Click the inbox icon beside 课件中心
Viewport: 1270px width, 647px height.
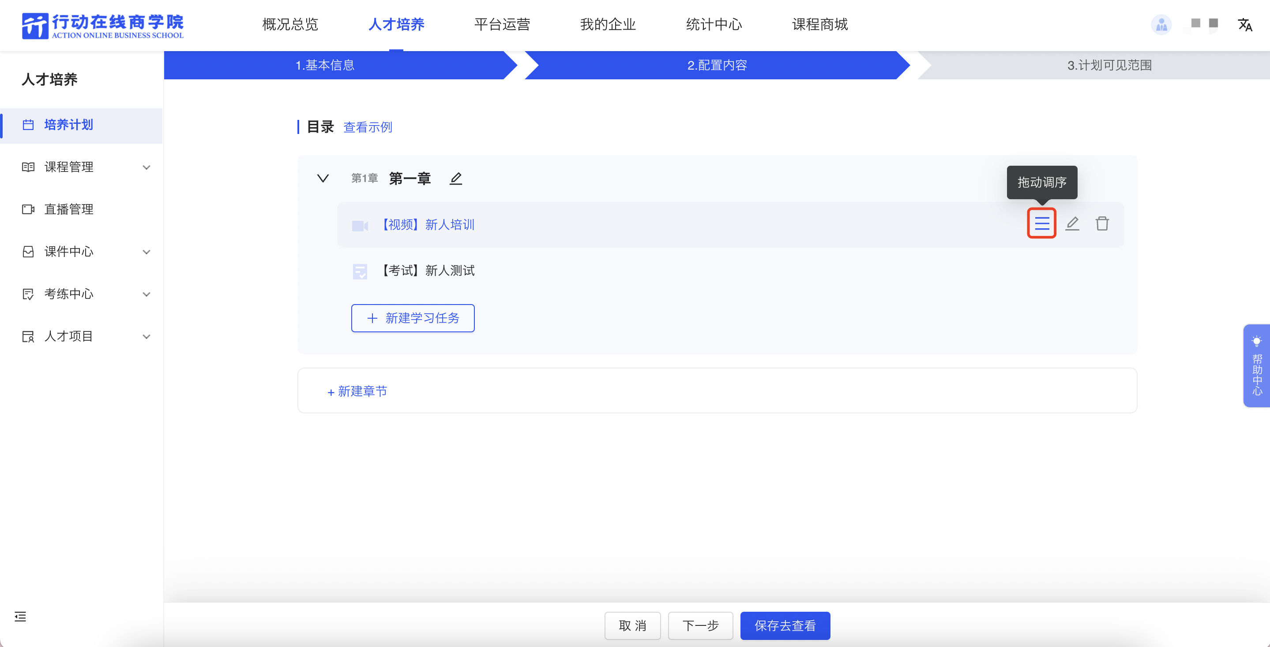point(28,252)
